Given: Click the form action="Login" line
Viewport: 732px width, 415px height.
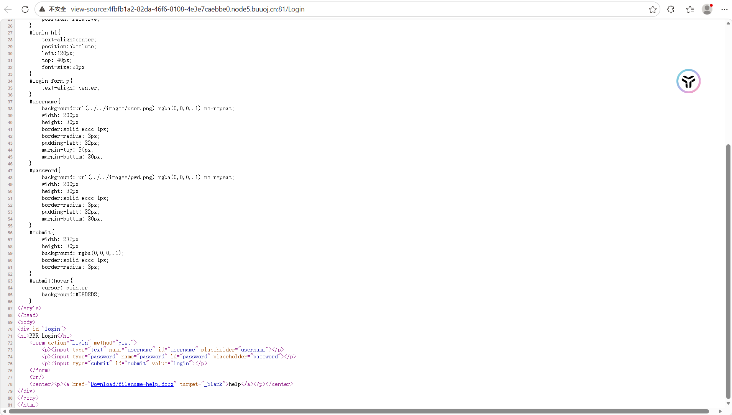Looking at the screenshot, I should click(83, 343).
